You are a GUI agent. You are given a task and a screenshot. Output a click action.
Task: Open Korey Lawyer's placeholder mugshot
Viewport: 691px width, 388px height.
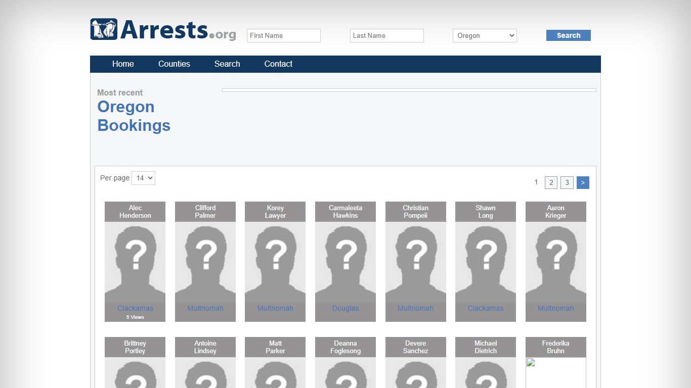pos(275,262)
